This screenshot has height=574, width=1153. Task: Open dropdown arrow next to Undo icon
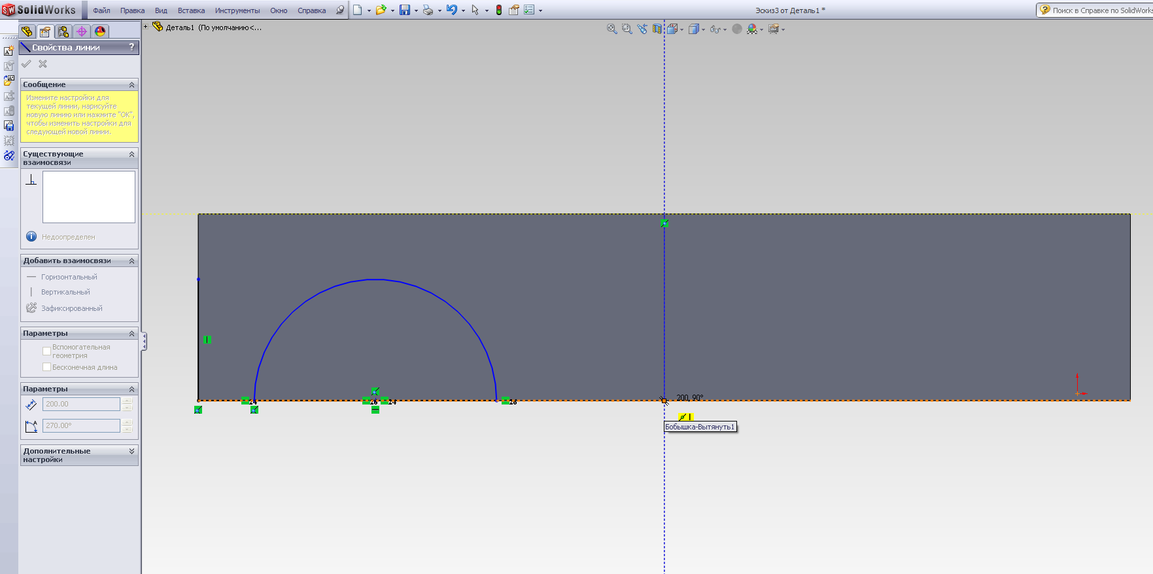[x=463, y=10]
